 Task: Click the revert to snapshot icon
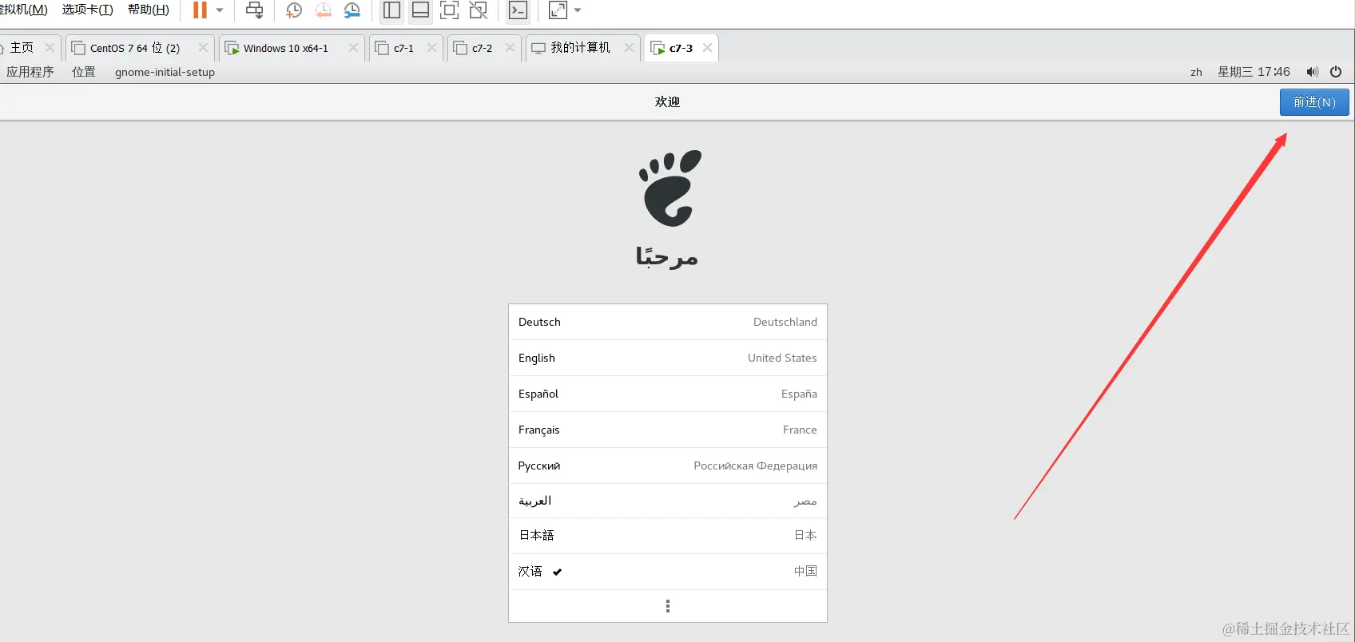tap(323, 10)
